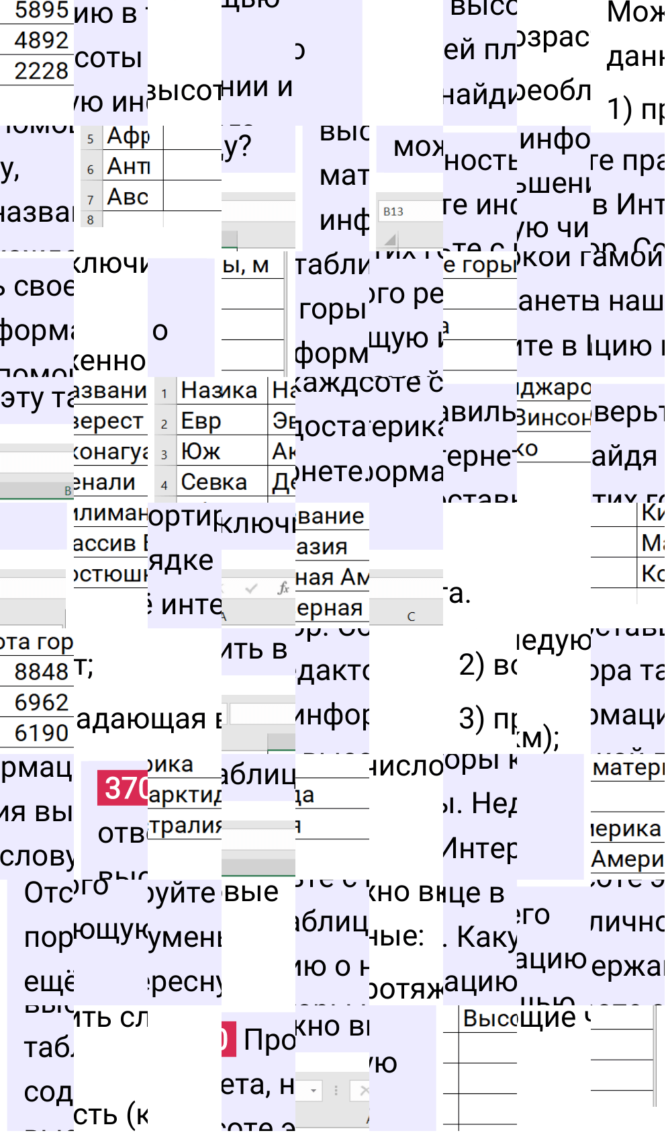Click the Юж cell in row 3
Viewport: 668px width, 1133px height.
(x=222, y=452)
